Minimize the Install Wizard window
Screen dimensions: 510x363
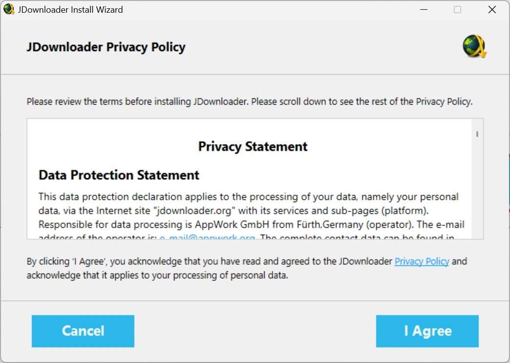click(424, 9)
